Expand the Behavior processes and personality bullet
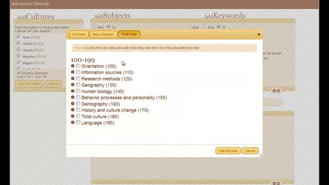The height and width of the screenshot is (185, 329). pyautogui.click(x=73, y=97)
